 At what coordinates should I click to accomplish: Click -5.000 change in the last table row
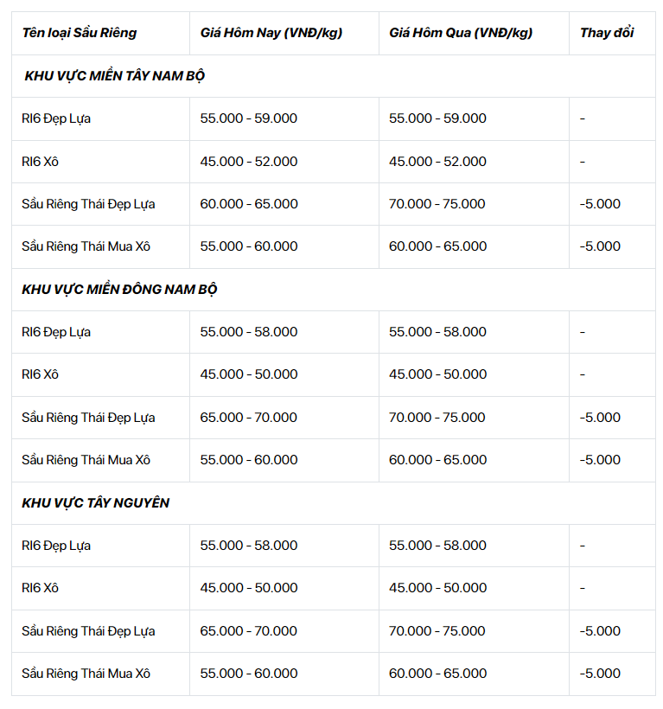click(600, 674)
